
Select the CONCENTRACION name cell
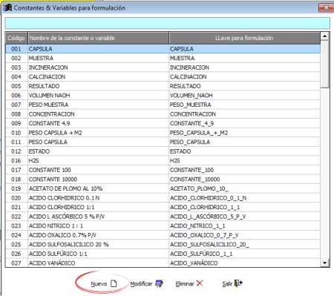tap(98, 114)
